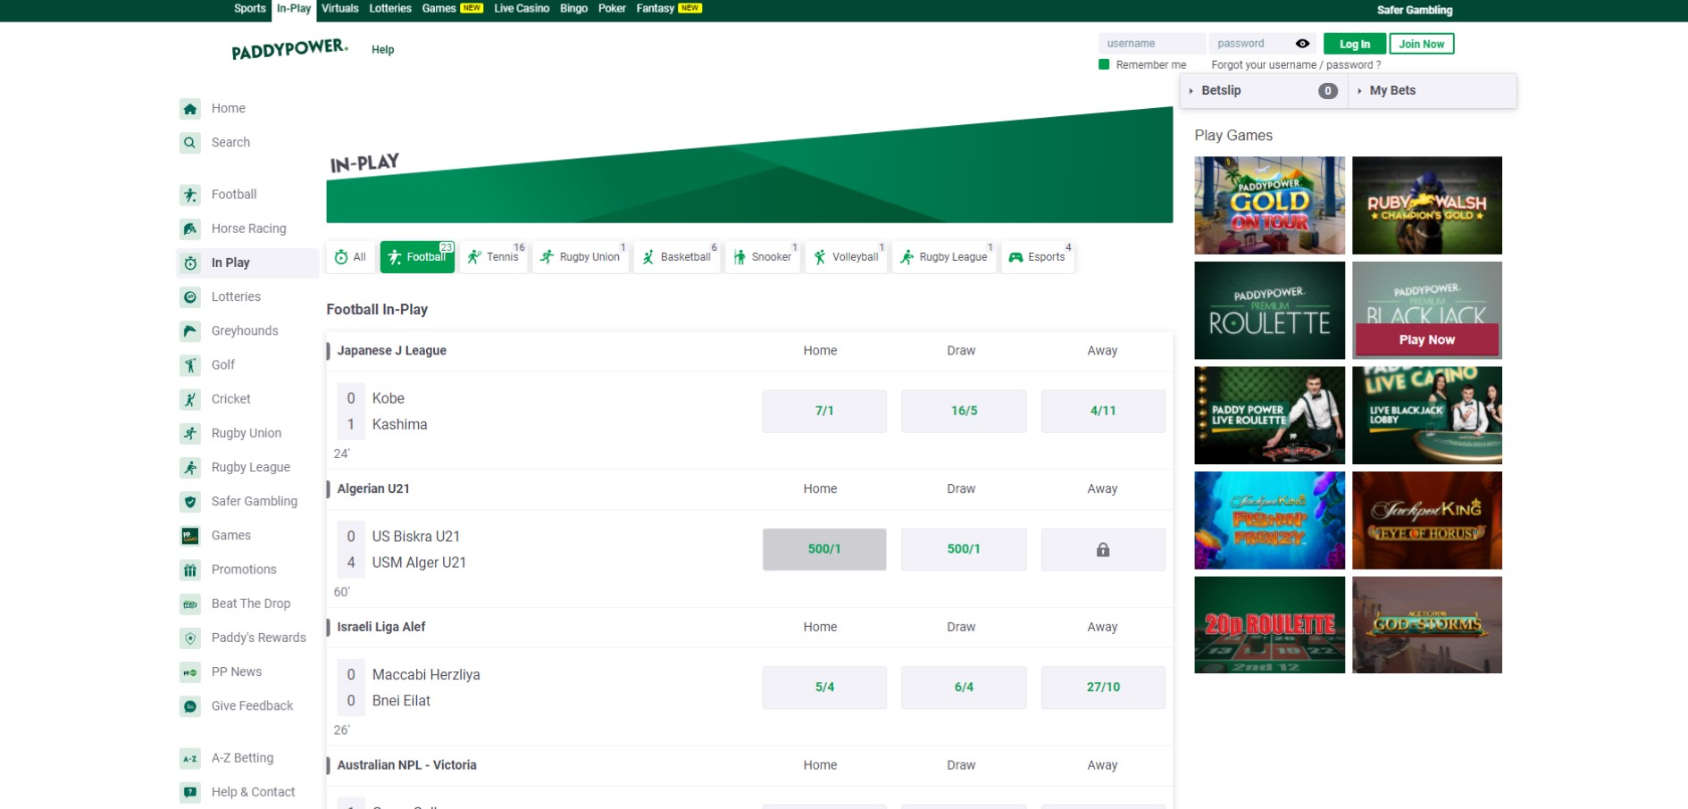
Task: Select the Football in-play filter tab
Action: point(417,257)
